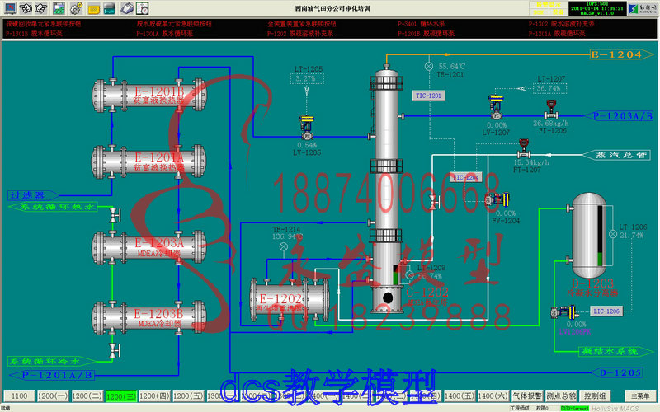This screenshot has width=660, height=412.
Task: Click the P-1302 alarm entry in banner
Action: pyautogui.click(x=562, y=24)
